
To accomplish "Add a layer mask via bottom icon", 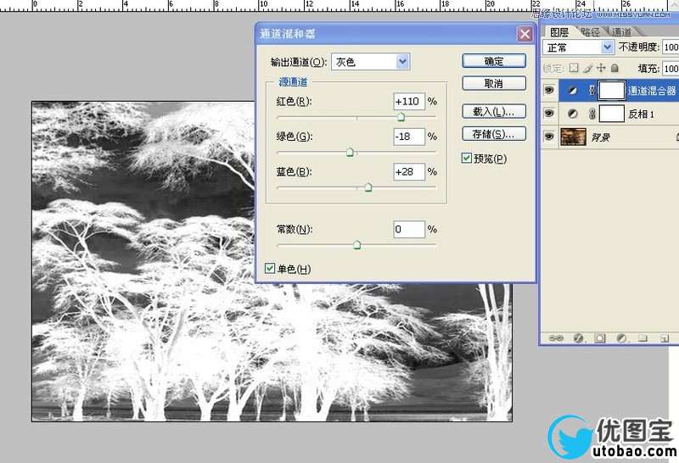I will click(x=600, y=338).
